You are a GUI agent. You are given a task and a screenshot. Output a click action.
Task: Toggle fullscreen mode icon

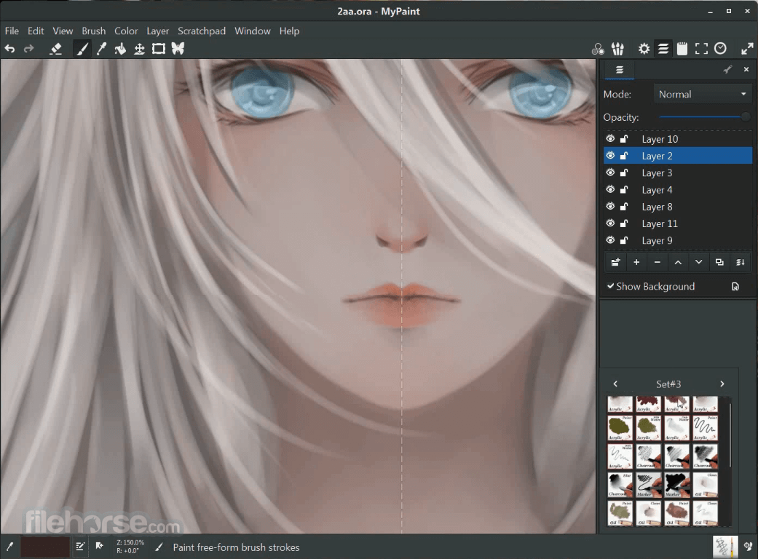pyautogui.click(x=701, y=49)
